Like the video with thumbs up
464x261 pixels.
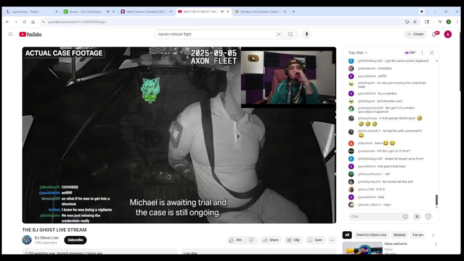point(235,240)
